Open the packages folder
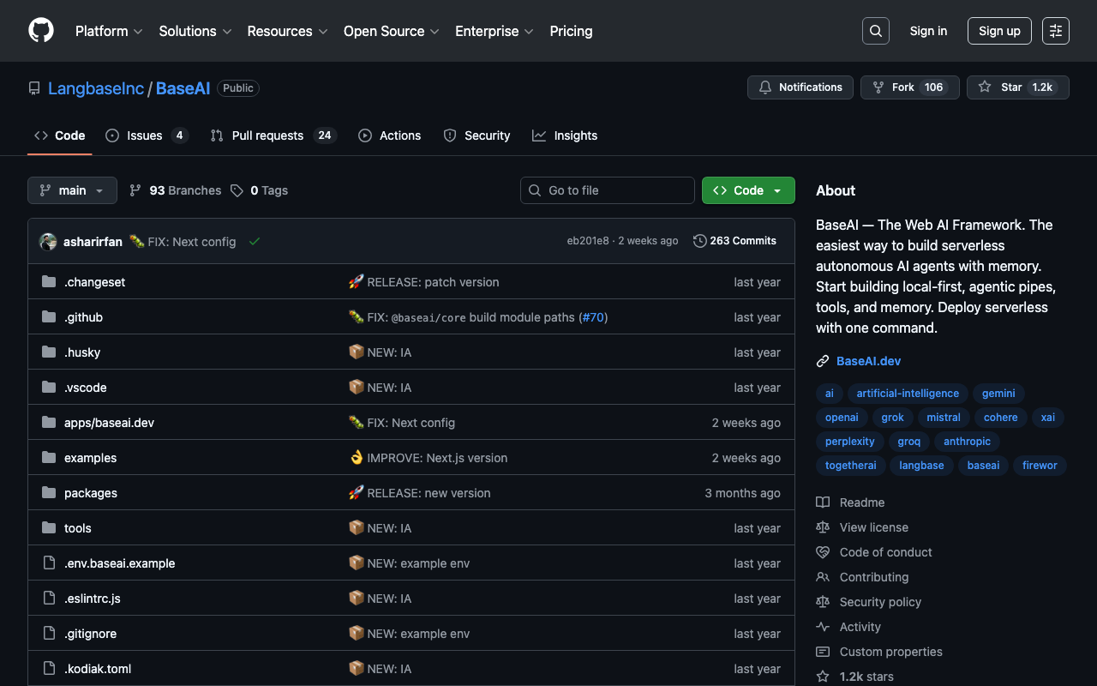1097x686 pixels. pyautogui.click(x=91, y=493)
